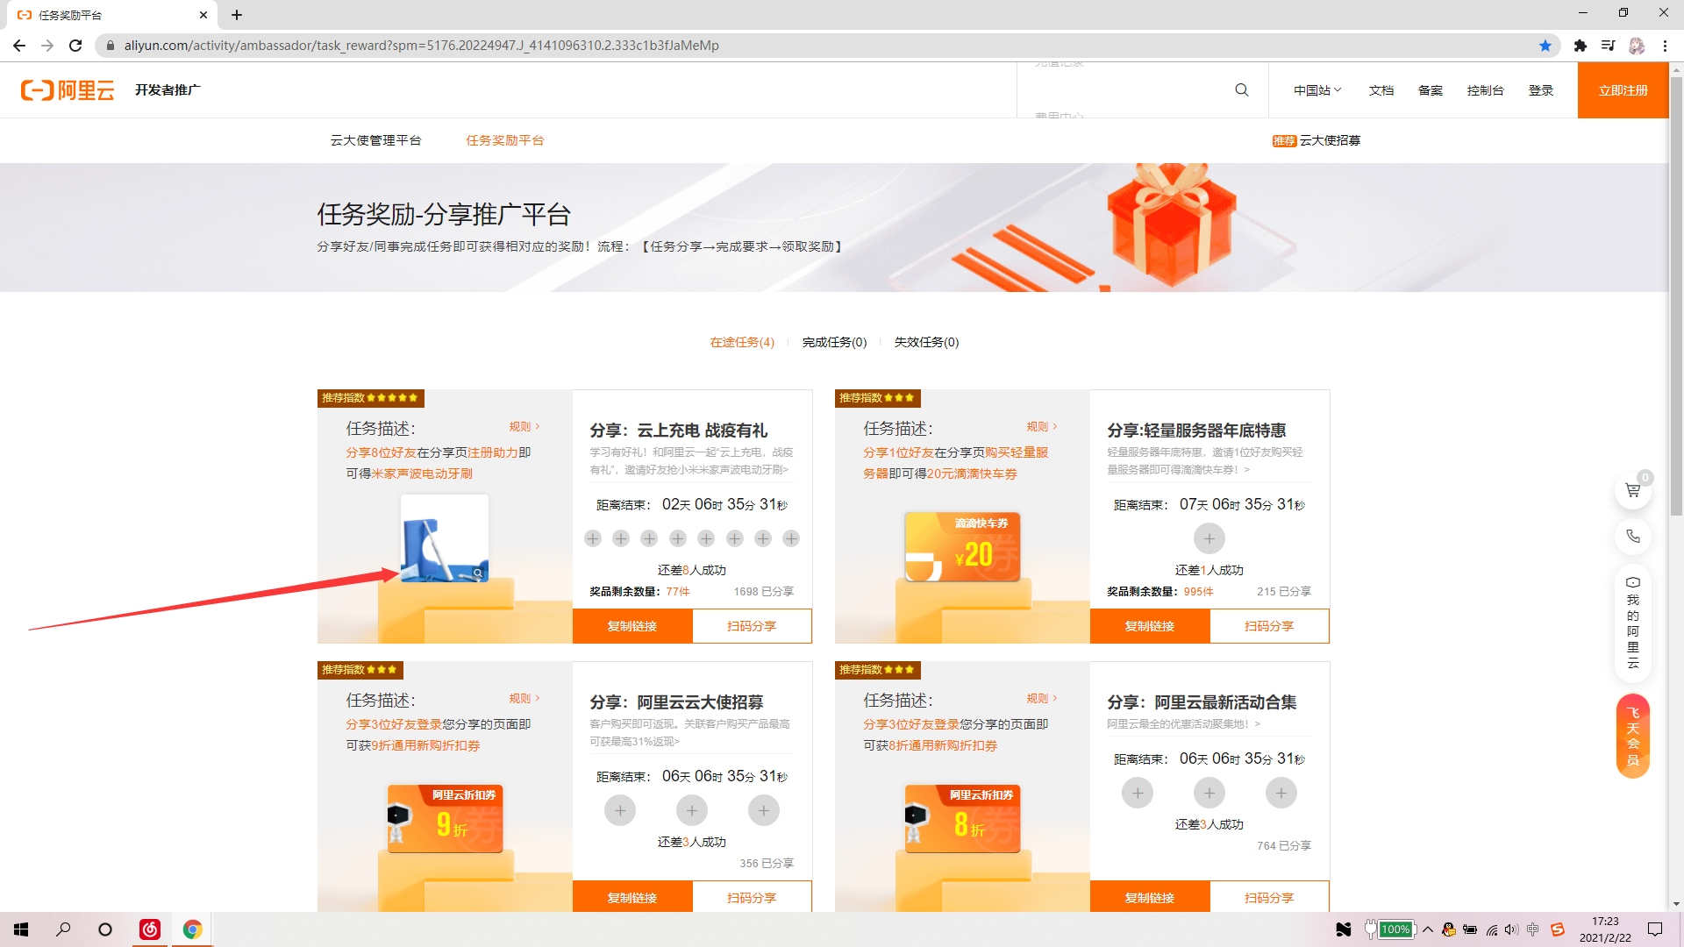Click browser forward arrow

[47, 46]
